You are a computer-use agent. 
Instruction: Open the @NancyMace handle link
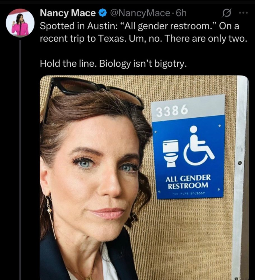point(140,13)
